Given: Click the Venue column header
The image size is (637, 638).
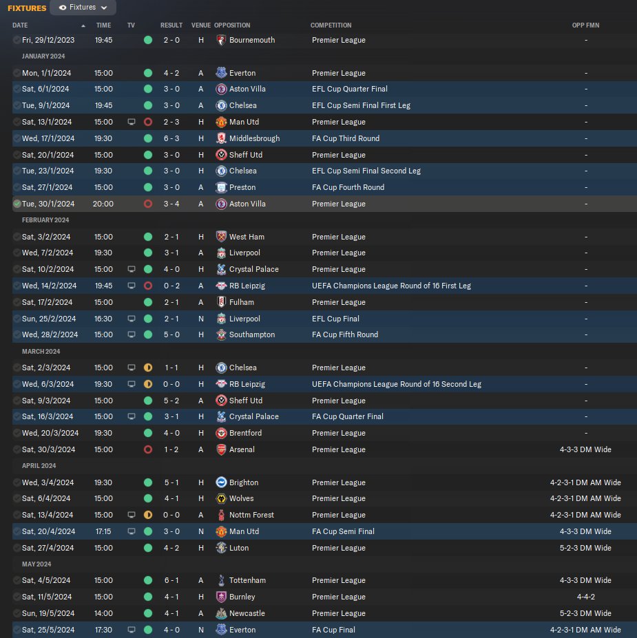Looking at the screenshot, I should pyautogui.click(x=201, y=25).
